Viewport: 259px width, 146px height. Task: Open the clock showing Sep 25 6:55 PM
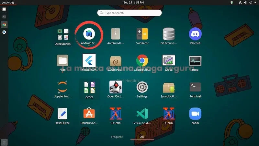(x=133, y=2)
